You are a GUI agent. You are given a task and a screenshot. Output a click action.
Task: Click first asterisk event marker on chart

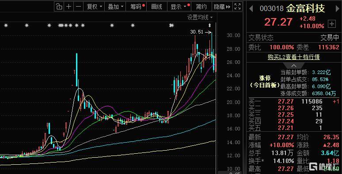point(6,26)
